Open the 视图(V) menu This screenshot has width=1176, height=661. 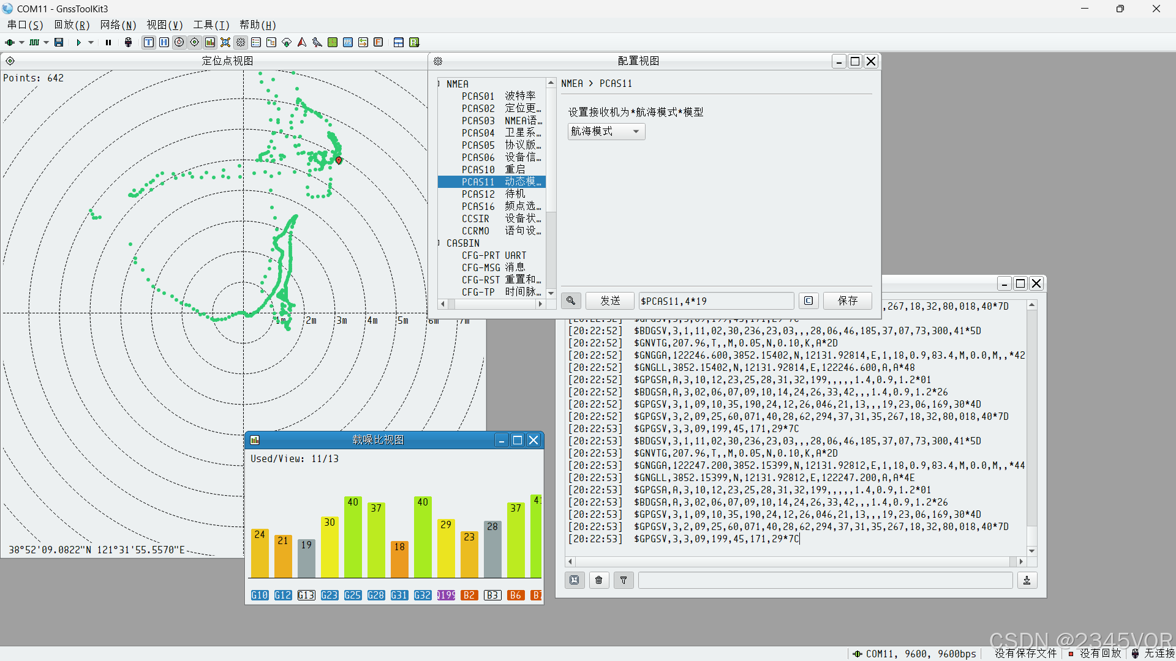coord(165,25)
